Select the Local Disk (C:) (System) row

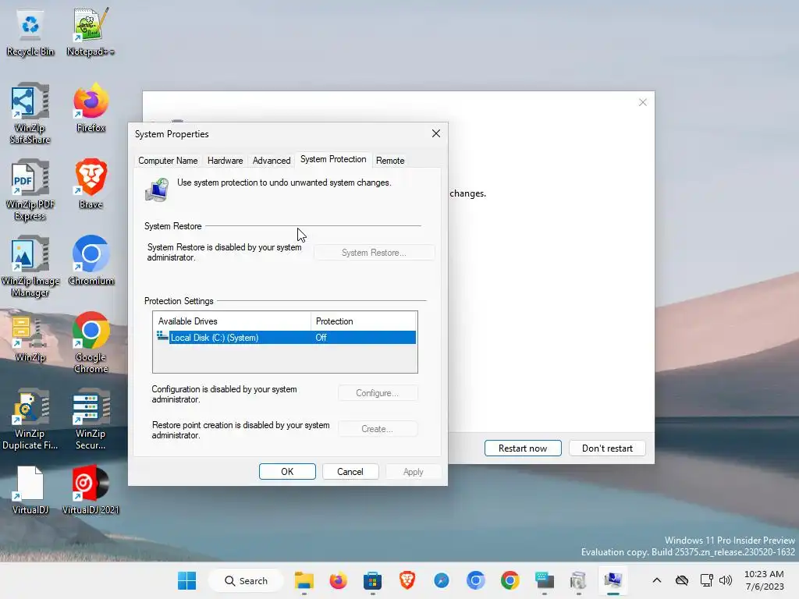(x=285, y=338)
